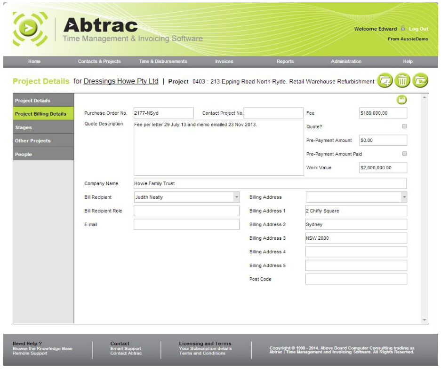Open the Time & Disbursements menu

pyautogui.click(x=163, y=62)
